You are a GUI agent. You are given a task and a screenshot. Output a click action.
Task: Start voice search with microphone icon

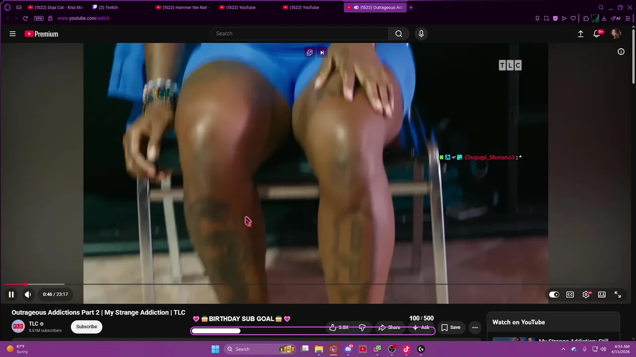click(x=421, y=34)
